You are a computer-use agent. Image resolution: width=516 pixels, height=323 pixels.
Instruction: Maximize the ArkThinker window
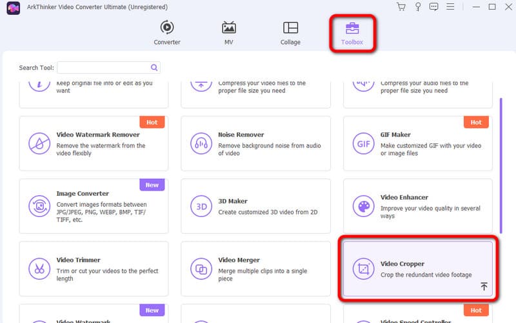492,6
